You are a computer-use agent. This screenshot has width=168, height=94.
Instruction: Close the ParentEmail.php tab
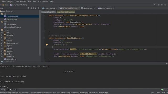pyautogui.click(x=113, y=8)
